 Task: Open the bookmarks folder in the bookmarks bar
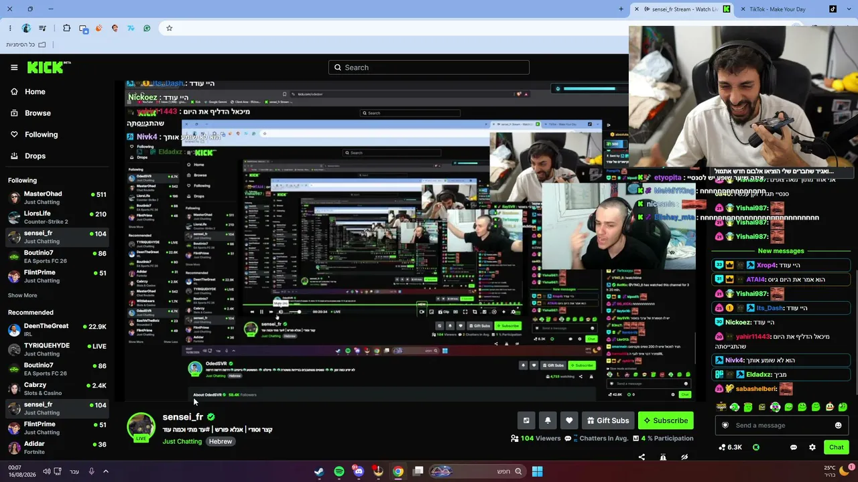pyautogui.click(x=26, y=45)
